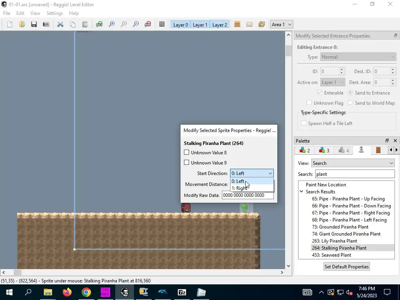Open the View menu

tap(35, 13)
